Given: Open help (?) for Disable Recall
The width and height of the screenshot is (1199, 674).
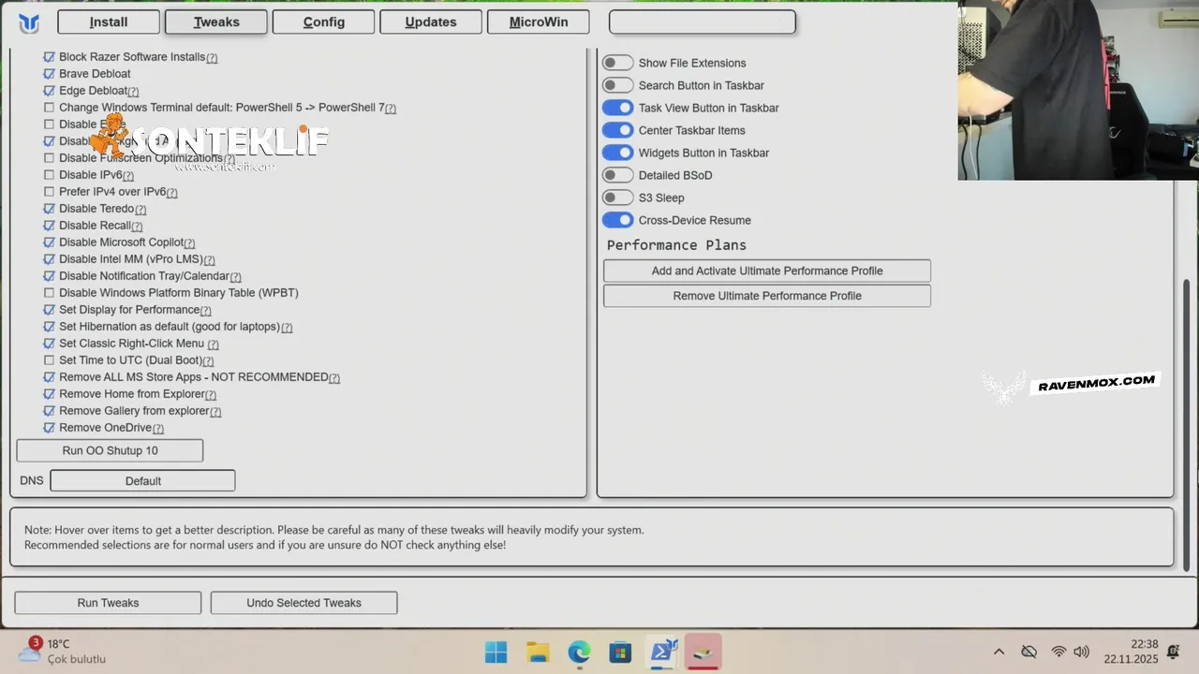Looking at the screenshot, I should [x=137, y=227].
